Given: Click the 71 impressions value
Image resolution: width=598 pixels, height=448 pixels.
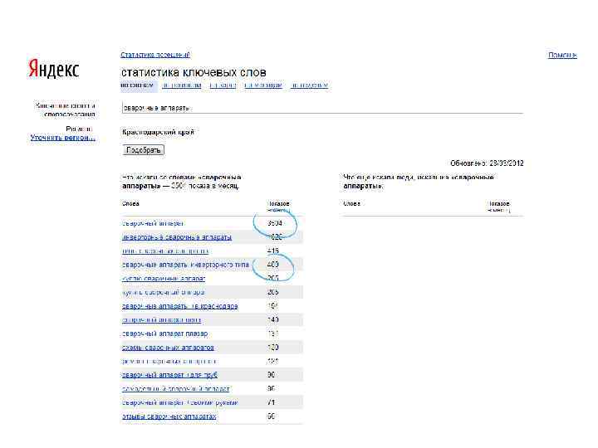Looking at the screenshot, I should [x=271, y=402].
